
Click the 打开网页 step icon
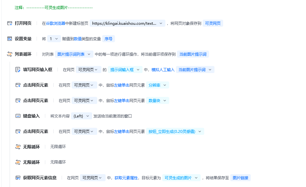(10, 23)
